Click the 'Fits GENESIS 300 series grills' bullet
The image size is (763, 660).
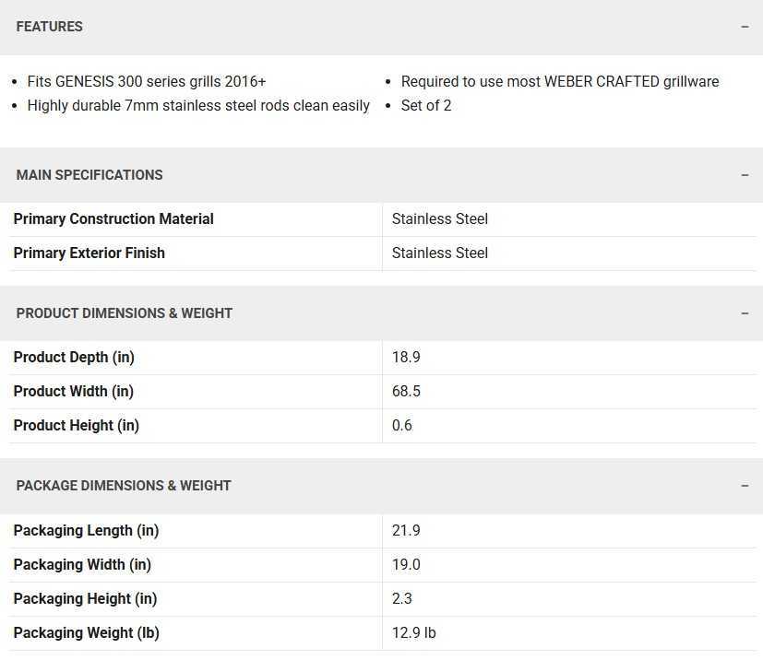tap(147, 82)
